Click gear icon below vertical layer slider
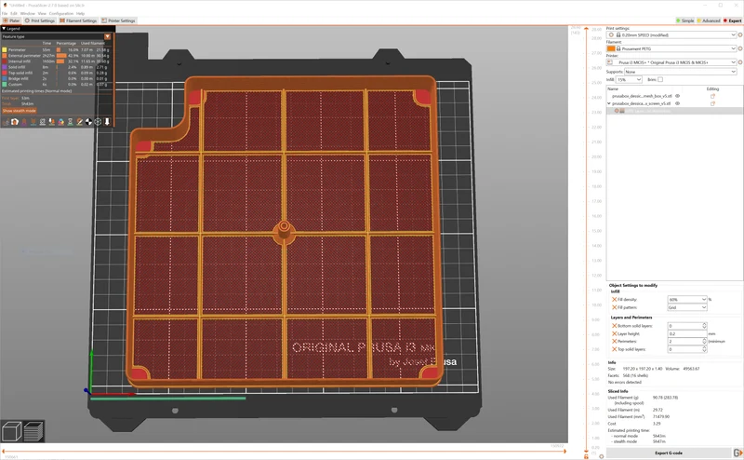The width and height of the screenshot is (744, 460). coord(601,456)
